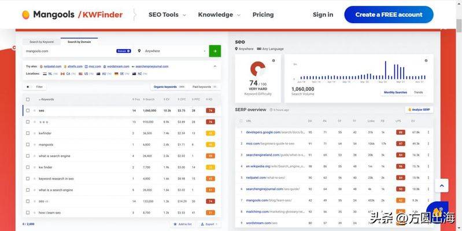Select the Paid keywords tab
462x231 pixels.
click(x=205, y=87)
